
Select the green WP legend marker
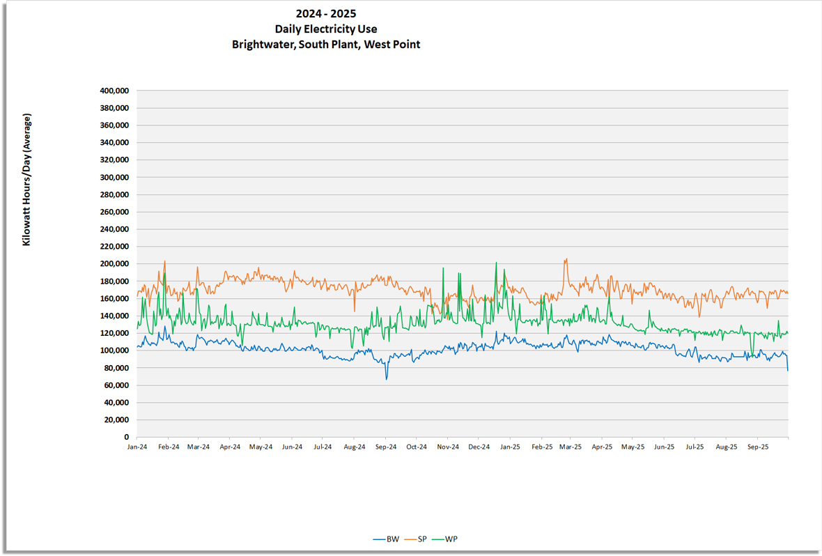[x=440, y=539]
